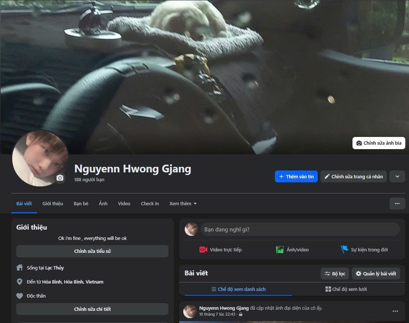Click the live video camera icon
Viewport: 409px width, 323px height.
203,250
